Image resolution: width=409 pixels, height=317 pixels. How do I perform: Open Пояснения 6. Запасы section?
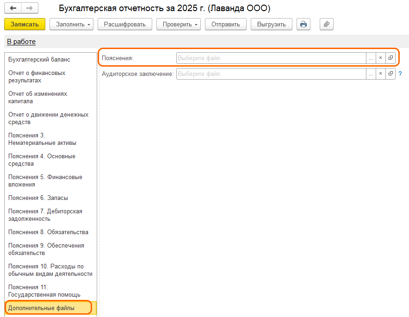(x=38, y=198)
